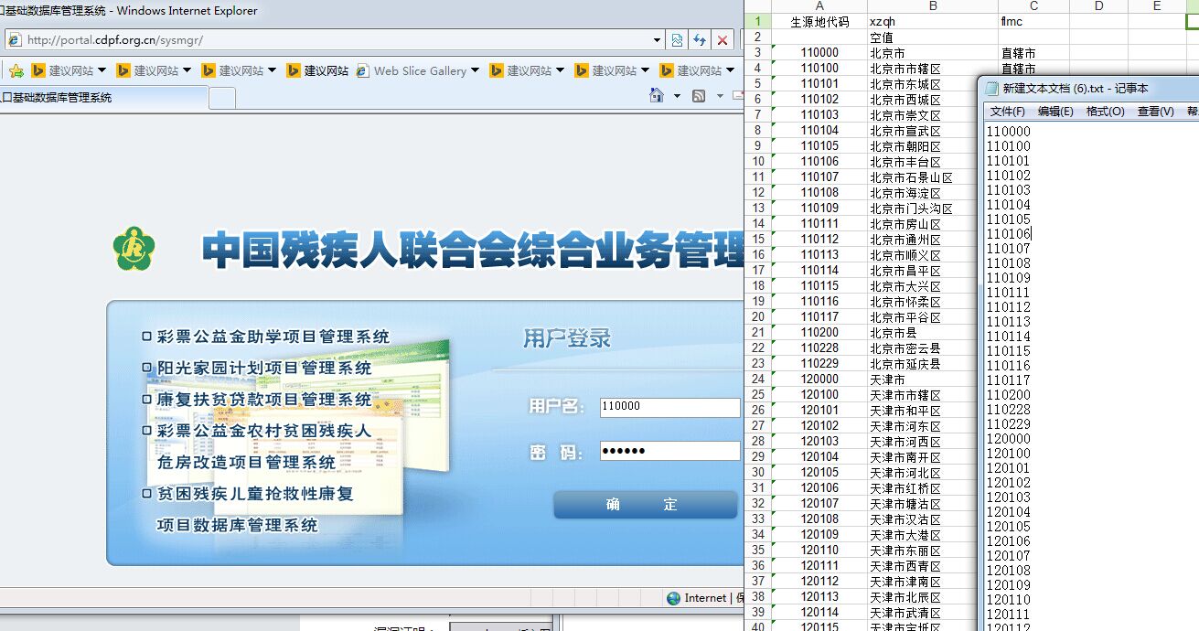Expand the Web Slice Gallery dropdown arrow
Image resolution: width=1199 pixels, height=631 pixels.
pos(474,70)
